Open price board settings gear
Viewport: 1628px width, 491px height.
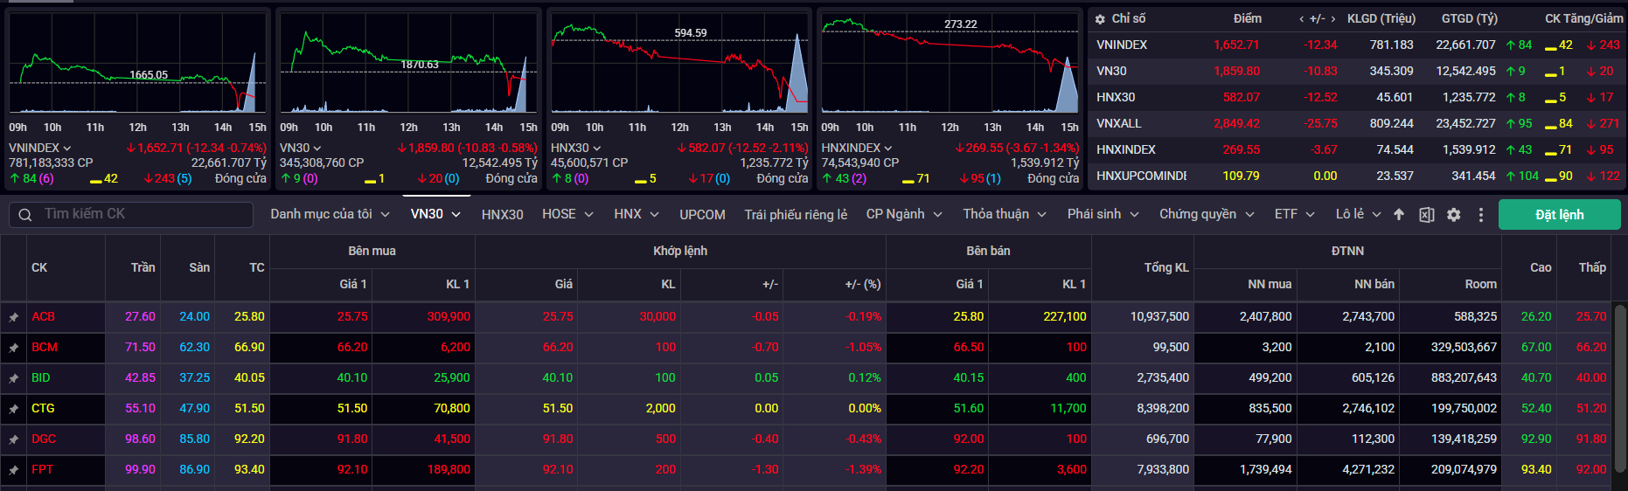(1453, 215)
